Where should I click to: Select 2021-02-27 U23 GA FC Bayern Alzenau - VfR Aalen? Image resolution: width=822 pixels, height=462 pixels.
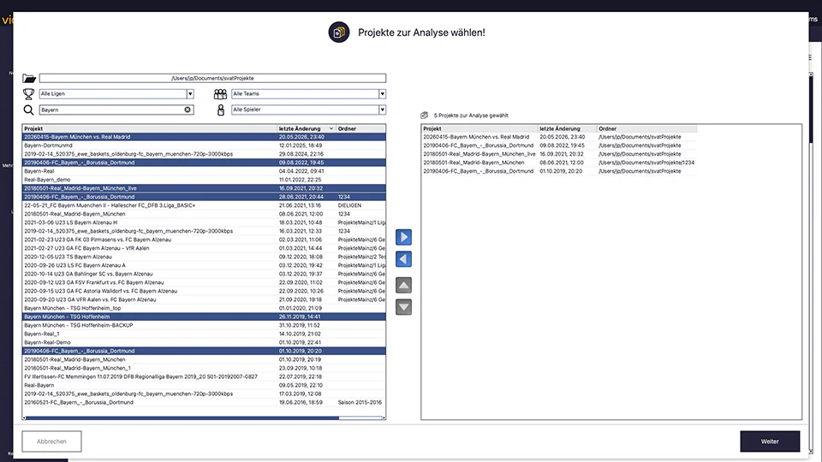(204, 248)
